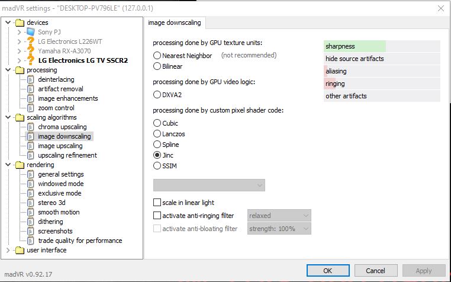The width and height of the screenshot is (451, 282).
Task: Click the hide source artifacts rating bar
Action: 382,59
